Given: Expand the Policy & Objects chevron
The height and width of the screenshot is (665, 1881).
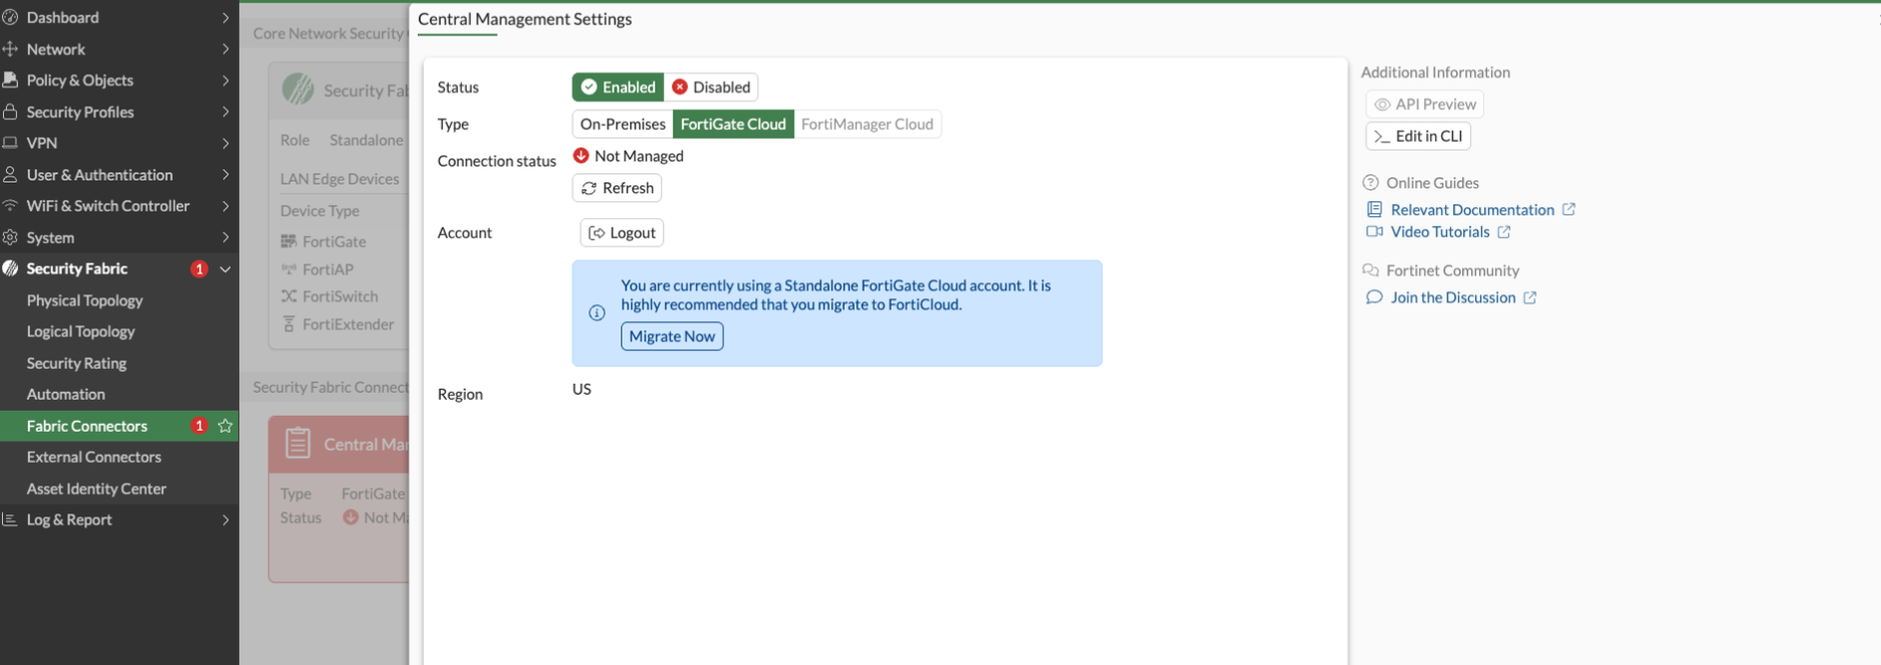Looking at the screenshot, I should click(x=225, y=80).
